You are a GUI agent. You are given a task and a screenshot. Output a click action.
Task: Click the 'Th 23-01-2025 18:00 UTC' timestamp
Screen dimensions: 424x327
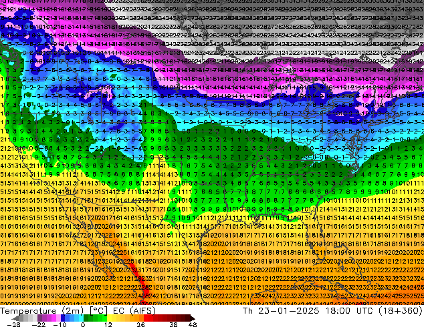[308, 311]
